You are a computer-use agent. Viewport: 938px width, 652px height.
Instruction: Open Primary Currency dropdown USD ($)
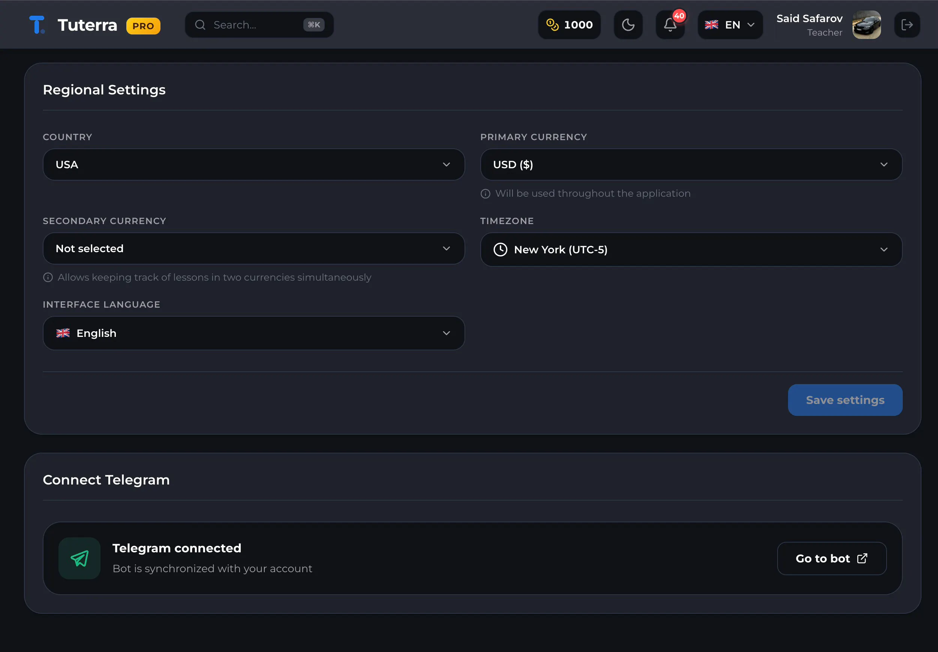pyautogui.click(x=691, y=164)
